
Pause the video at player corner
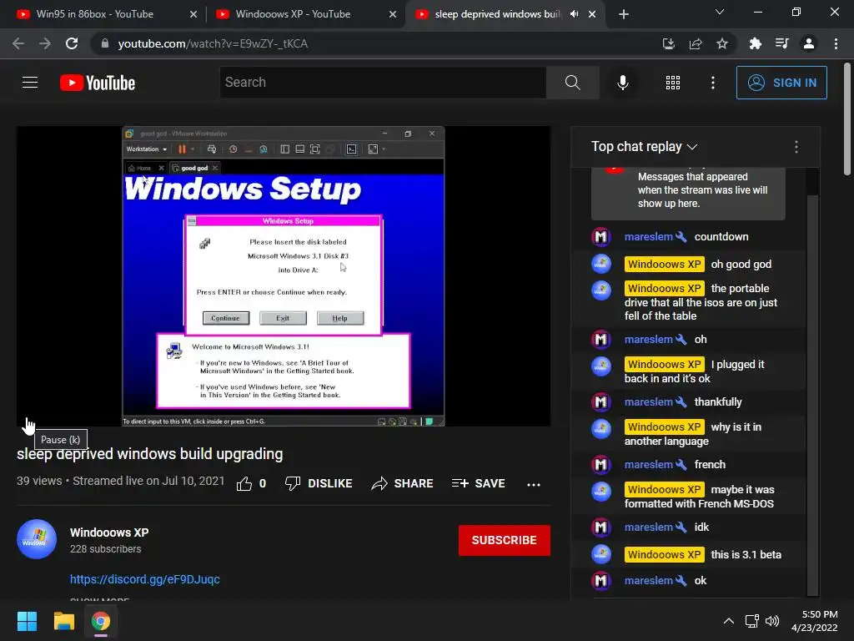[28, 426]
